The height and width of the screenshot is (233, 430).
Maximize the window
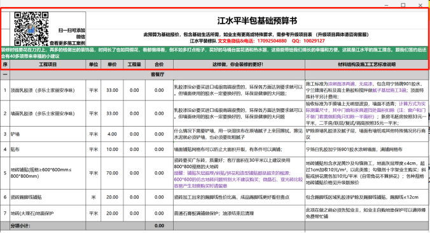[x=403, y=5]
